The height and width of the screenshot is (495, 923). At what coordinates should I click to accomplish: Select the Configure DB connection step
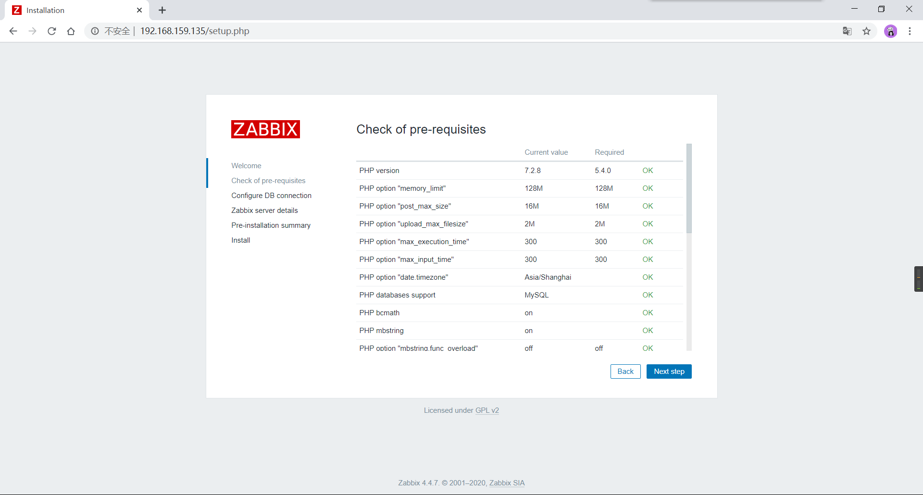coord(271,196)
